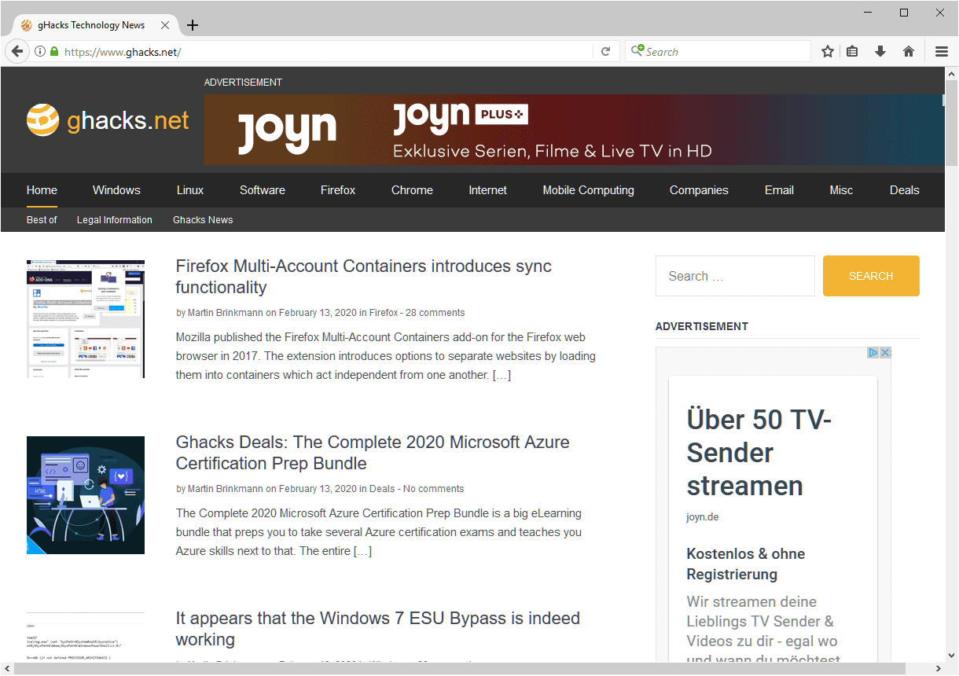Click the site search input field
This screenshot has width=959, height=676.
click(734, 276)
